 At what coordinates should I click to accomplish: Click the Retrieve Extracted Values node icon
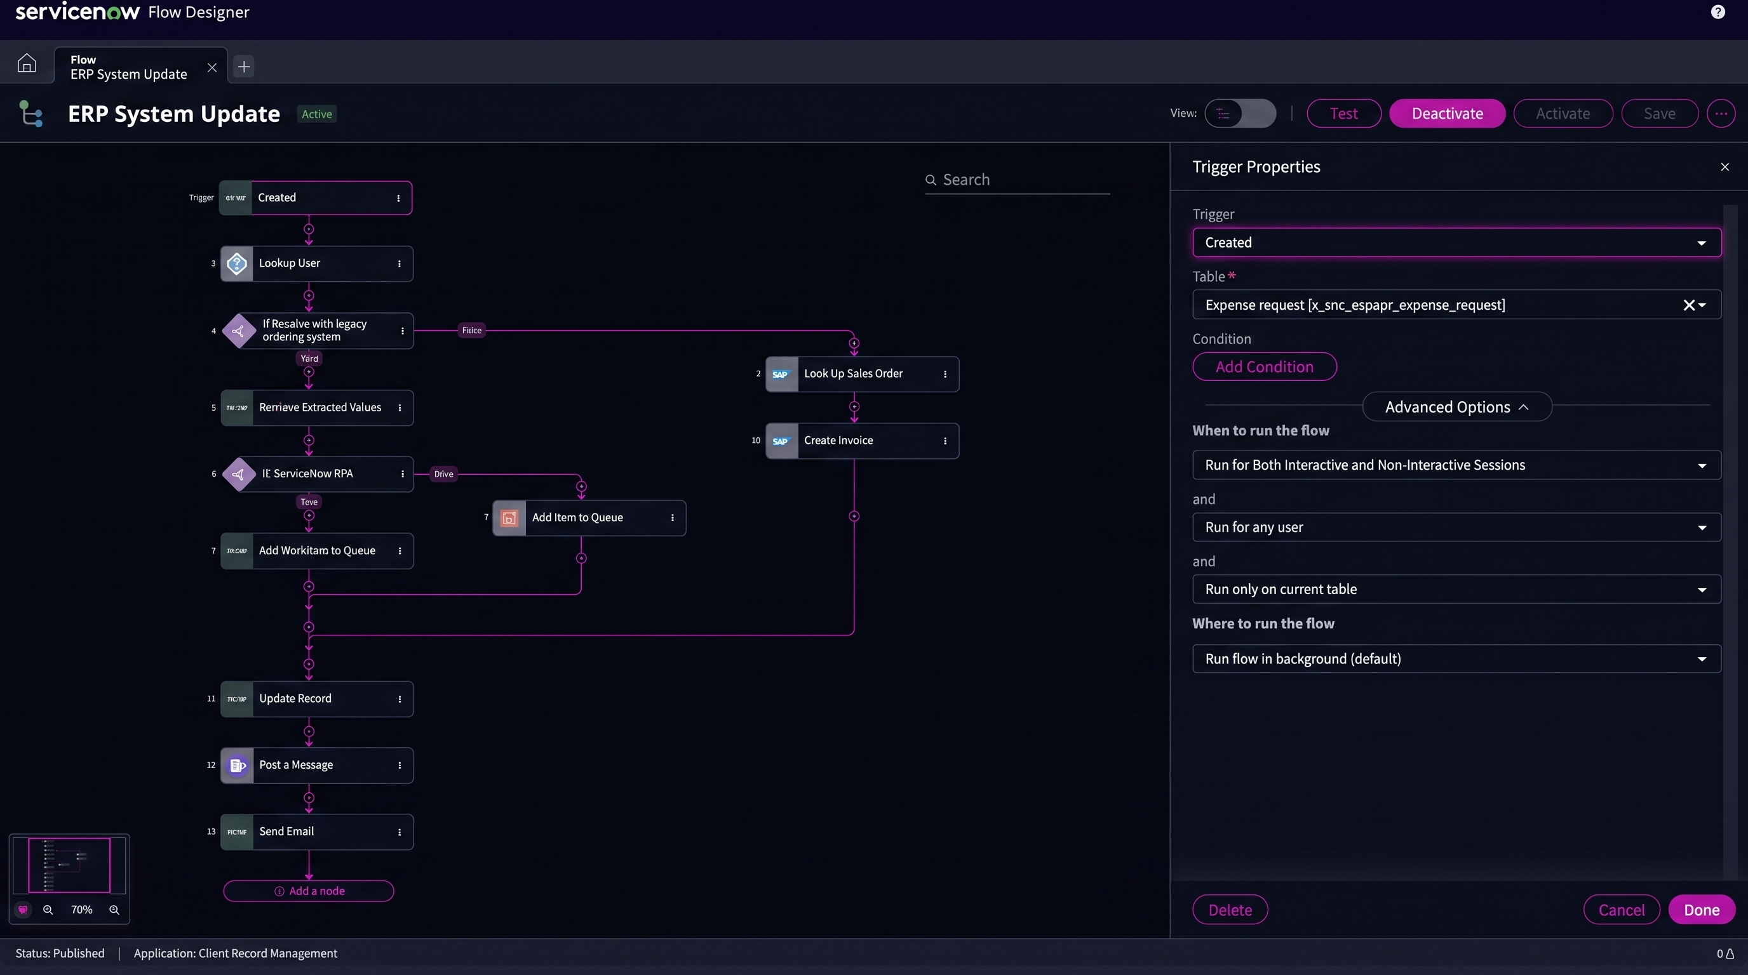pos(237,408)
